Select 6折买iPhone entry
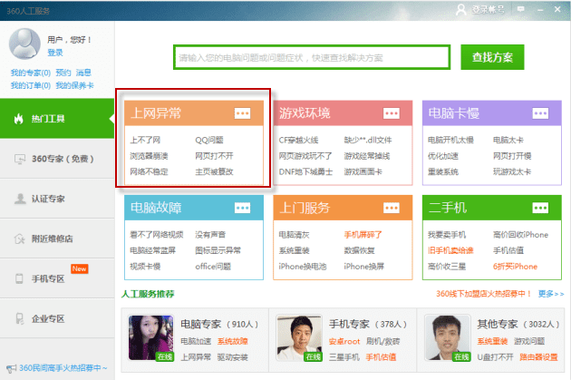This screenshot has height=380, width=571. pos(516,267)
